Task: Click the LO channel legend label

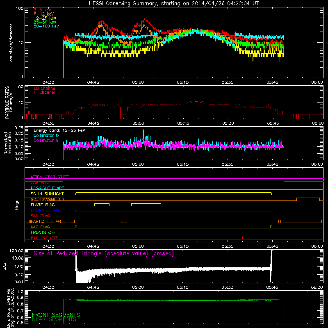Action: tap(45, 88)
